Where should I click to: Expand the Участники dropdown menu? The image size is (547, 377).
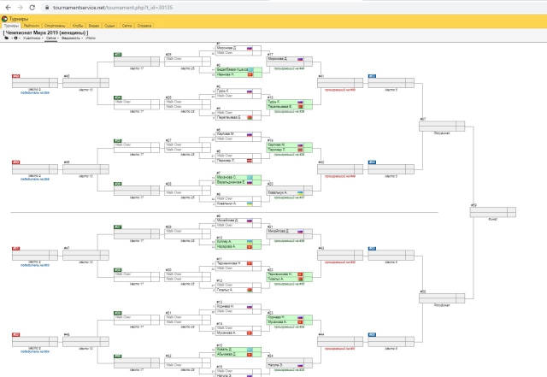tap(32, 38)
